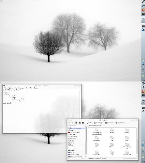Click the horizontal scrollbar under Places panel
This screenshot has width=145, height=163.
76,159
